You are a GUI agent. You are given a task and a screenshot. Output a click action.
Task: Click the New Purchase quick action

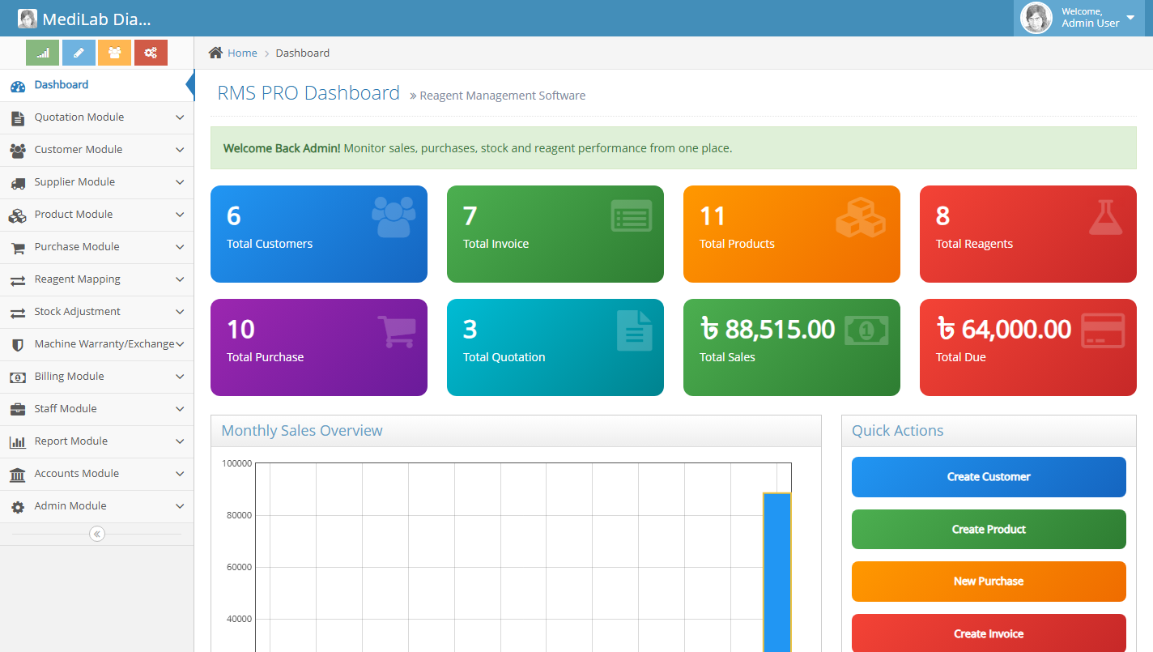989,582
